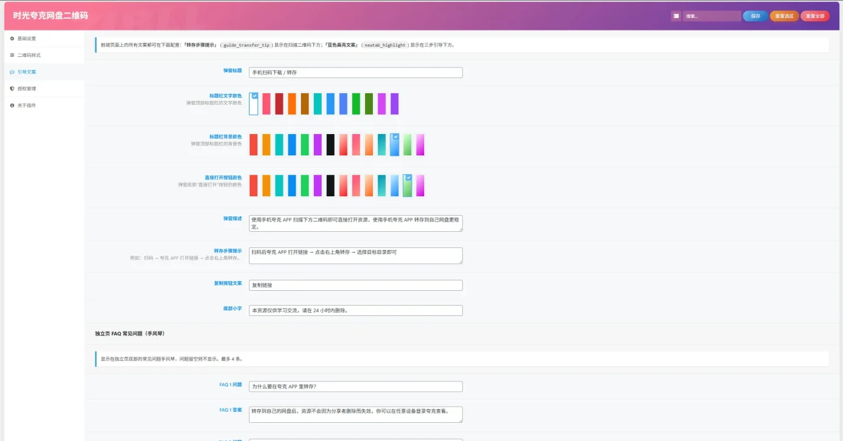The image size is (843, 441).
Task: Click the show-all-options icon left of search
Action: point(676,16)
